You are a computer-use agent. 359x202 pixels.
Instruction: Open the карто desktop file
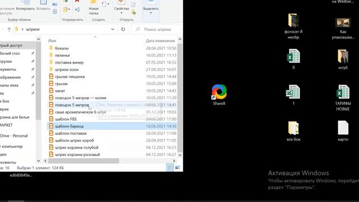point(343,131)
